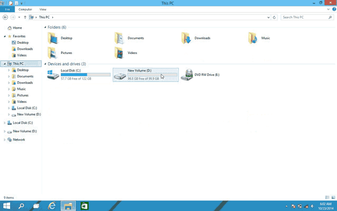
Task: Customize quick access toolbar dropdown arrow
Action: [21, 3]
